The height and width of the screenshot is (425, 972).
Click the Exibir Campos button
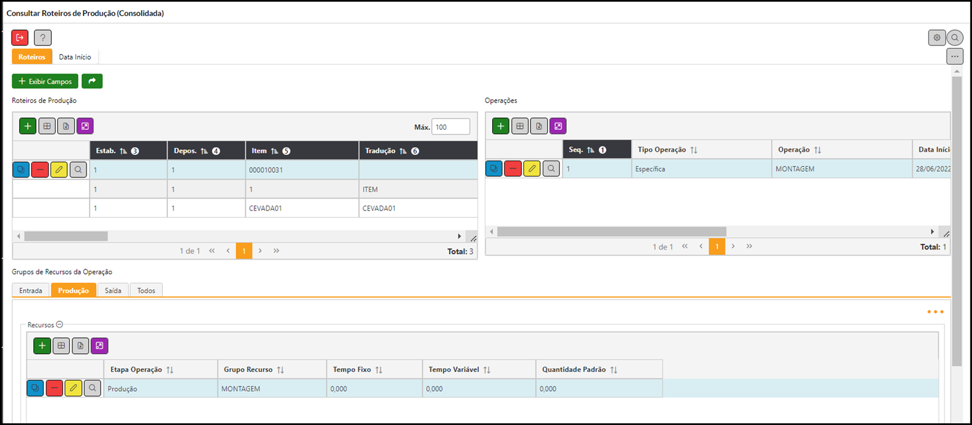click(45, 81)
